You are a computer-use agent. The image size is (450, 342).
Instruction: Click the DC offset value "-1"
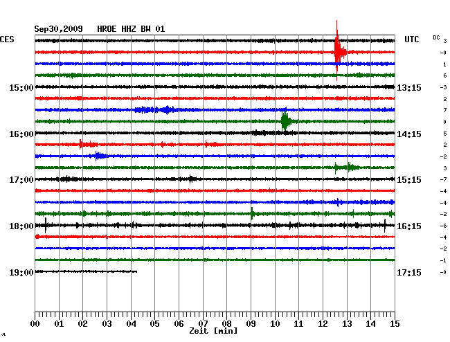443,260
